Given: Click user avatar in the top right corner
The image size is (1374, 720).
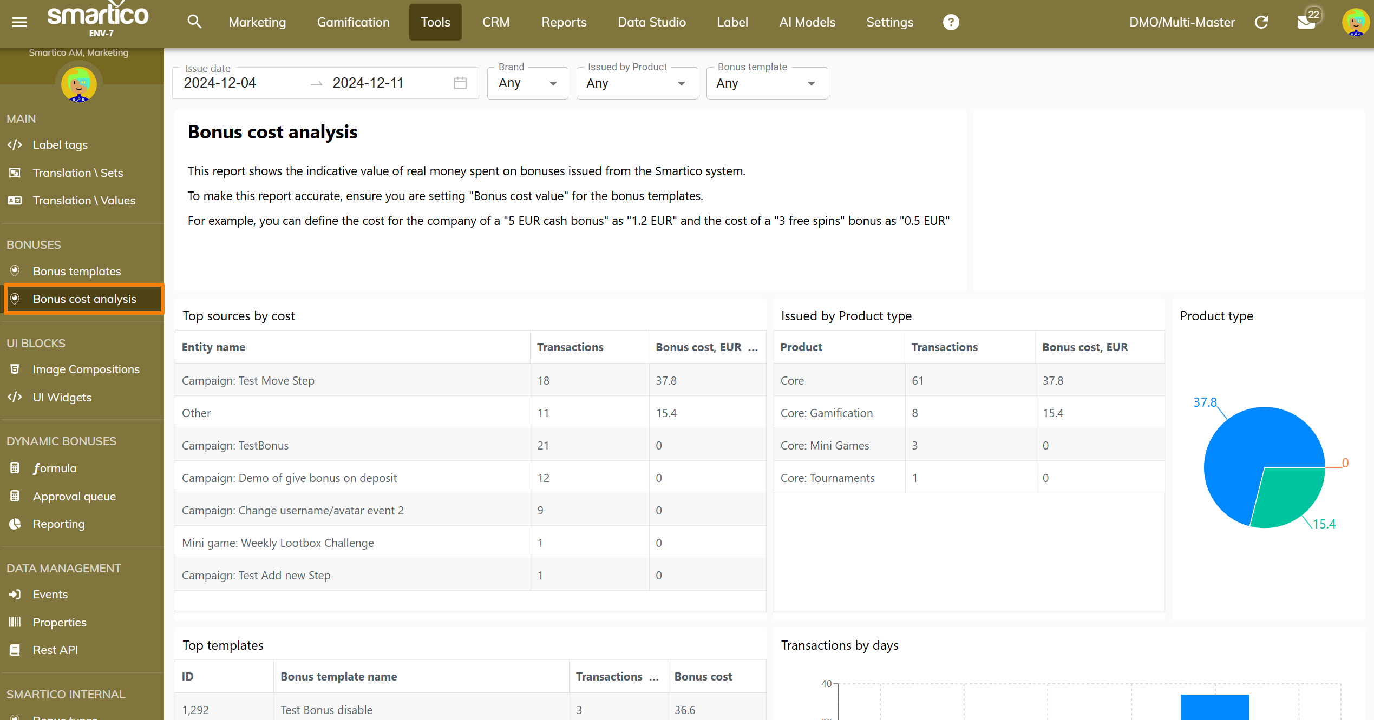Looking at the screenshot, I should click(1355, 22).
